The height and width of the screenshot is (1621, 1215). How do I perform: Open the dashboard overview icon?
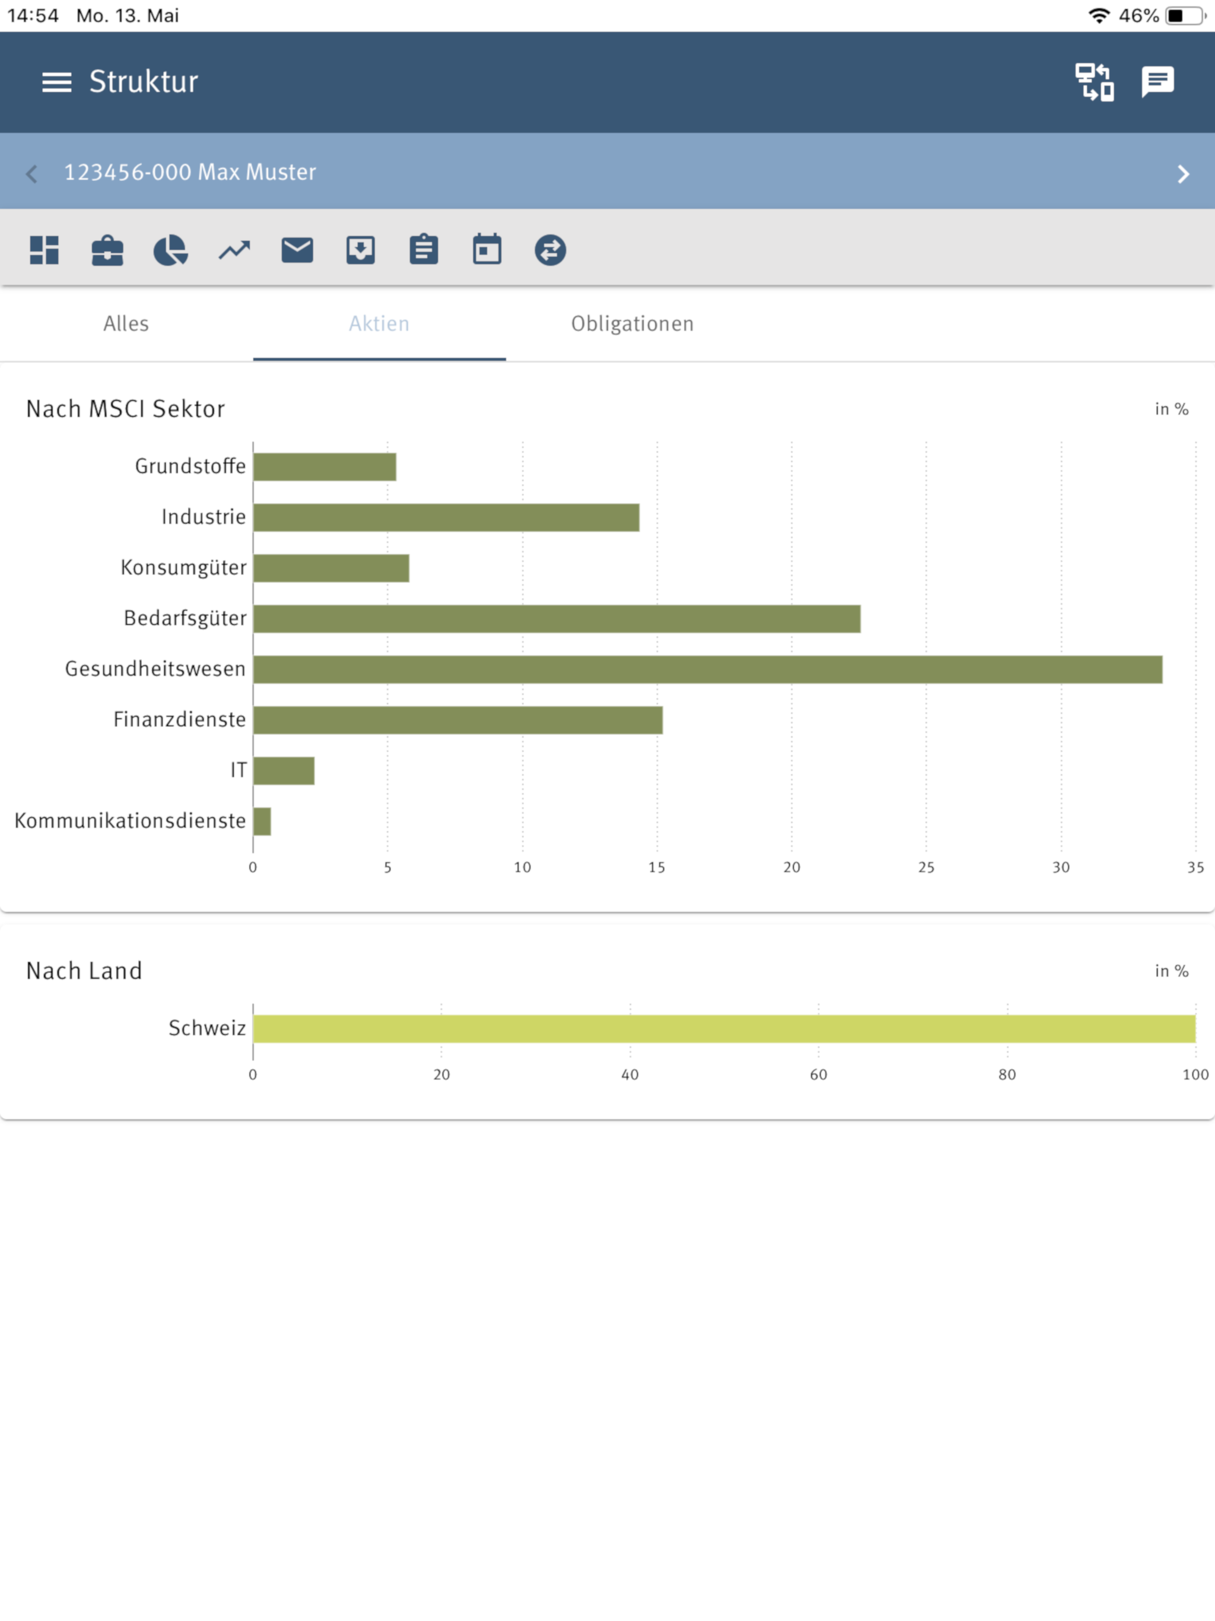(x=44, y=250)
